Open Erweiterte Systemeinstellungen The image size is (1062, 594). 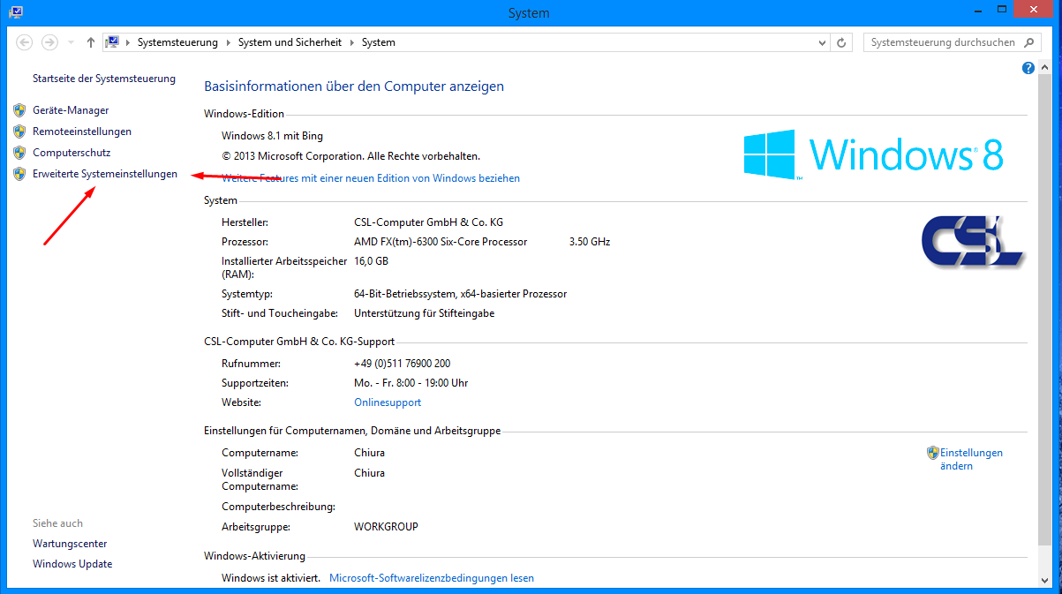(x=105, y=174)
